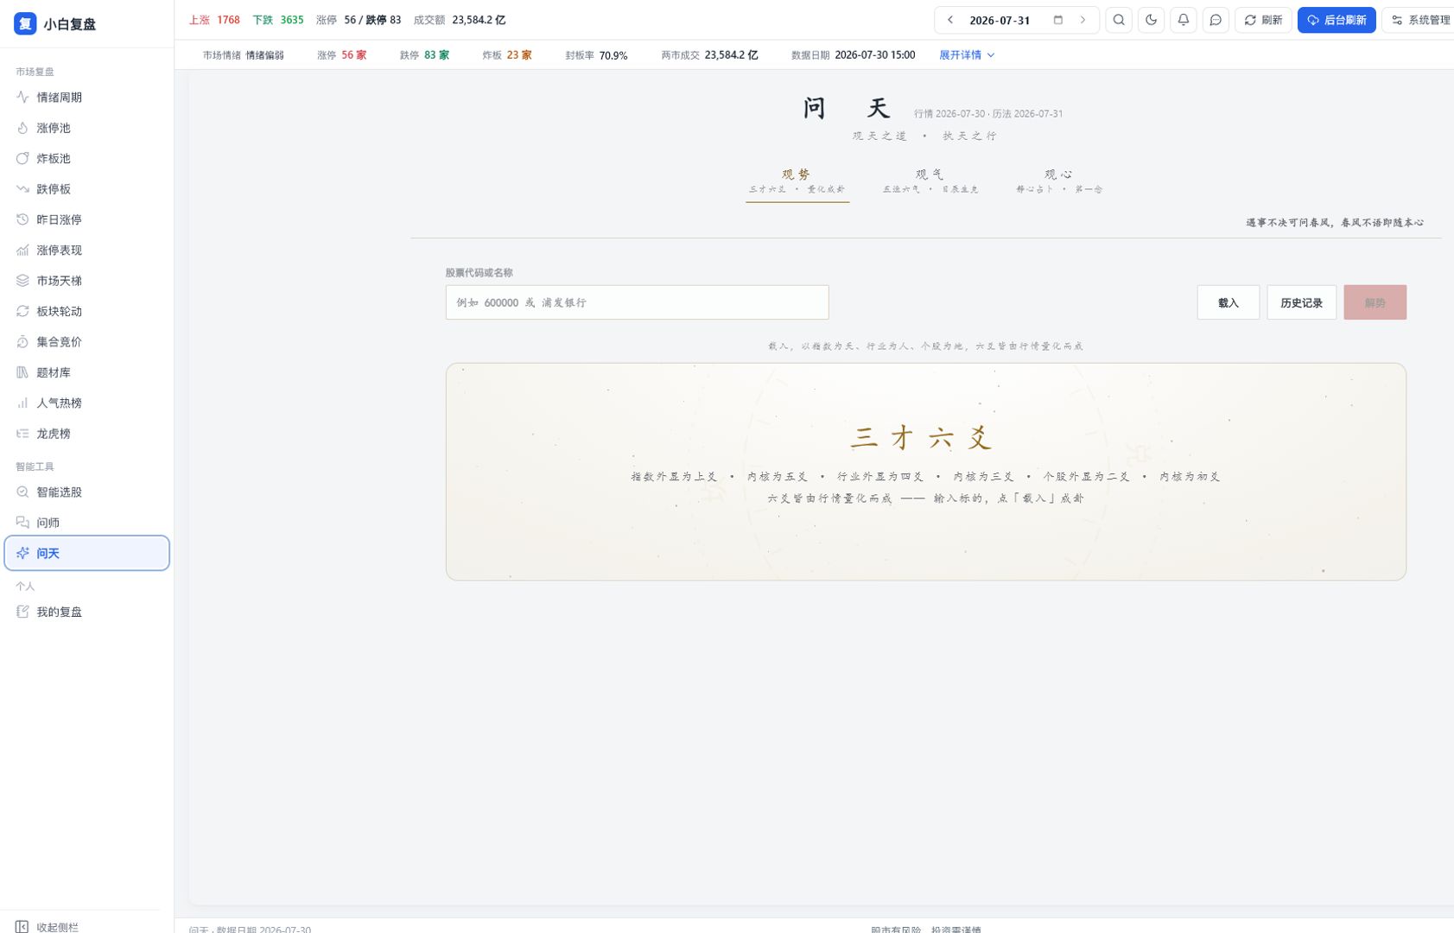Image resolution: width=1454 pixels, height=933 pixels.
Task: Click 数据日期 2026-07-30 15:00 text
Action: point(853,55)
